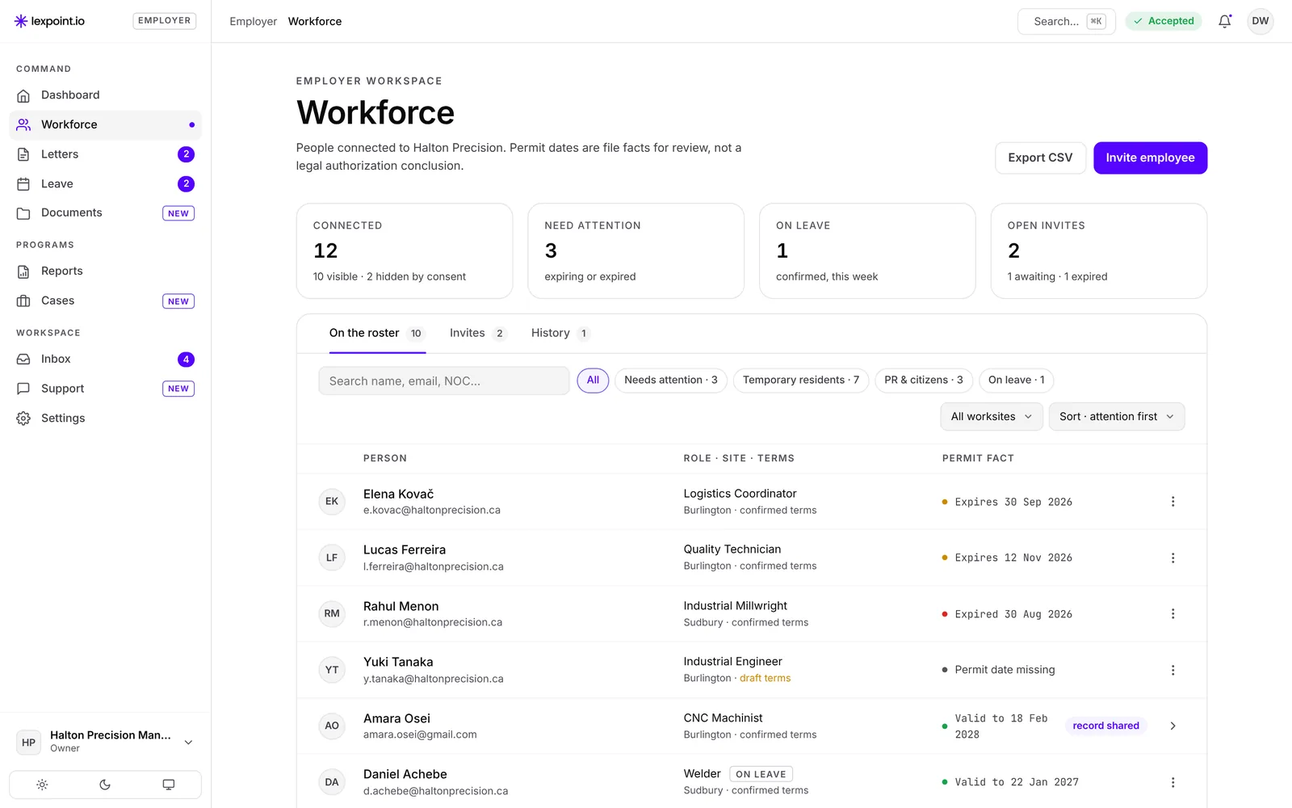
Task: Expand Halton Precision organization switcher
Action: coord(105,743)
